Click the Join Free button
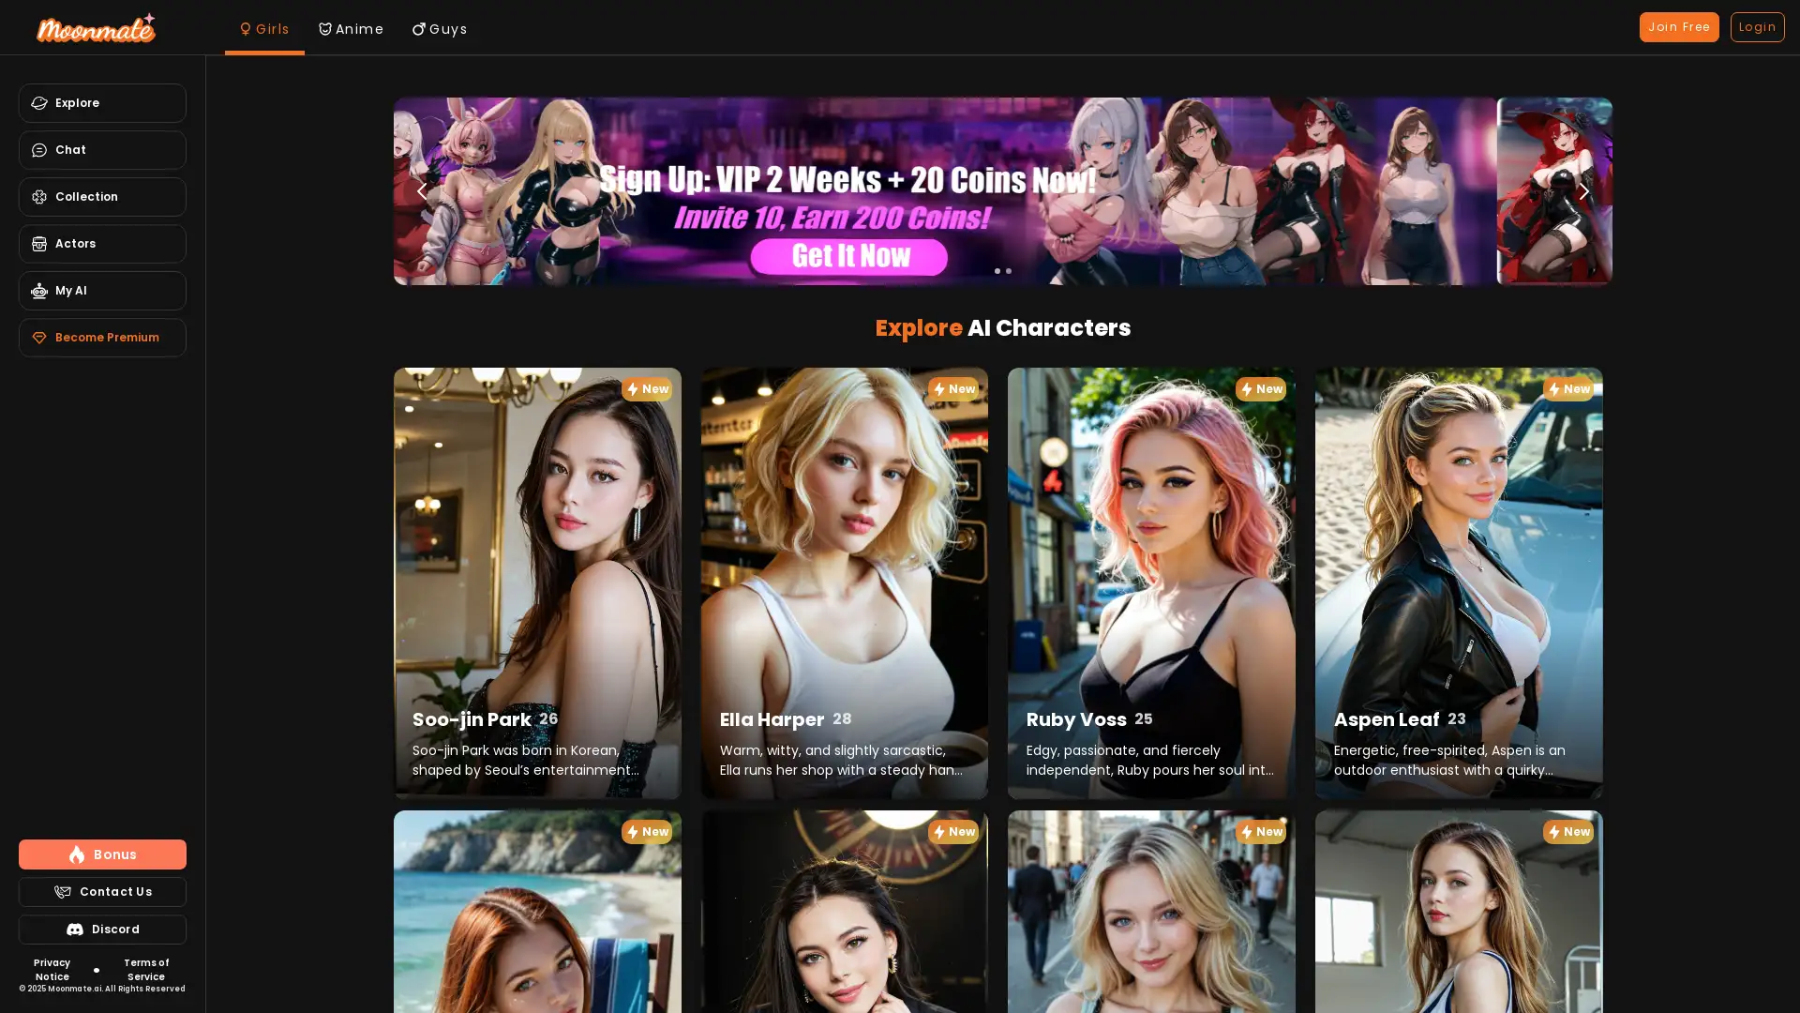This screenshot has height=1013, width=1800. click(x=1678, y=26)
